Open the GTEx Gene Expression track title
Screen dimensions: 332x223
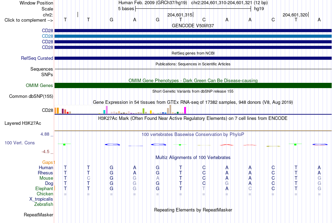193,102
